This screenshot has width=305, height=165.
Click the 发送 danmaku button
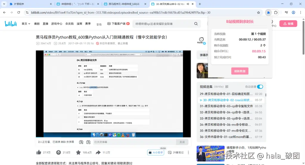182,142
